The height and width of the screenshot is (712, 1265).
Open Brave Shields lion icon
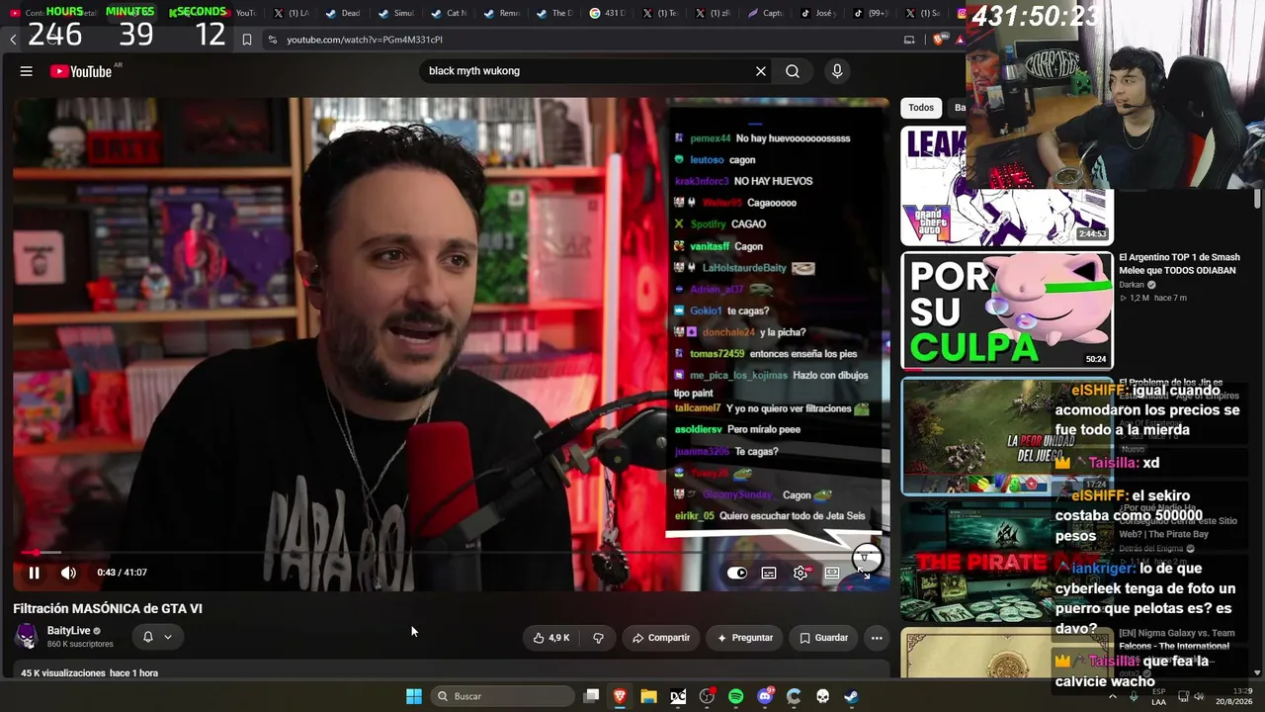(x=939, y=40)
